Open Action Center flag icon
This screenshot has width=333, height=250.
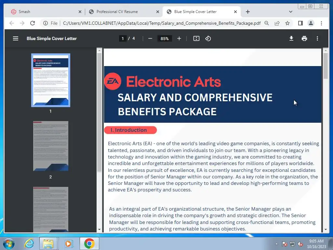pos(285,244)
